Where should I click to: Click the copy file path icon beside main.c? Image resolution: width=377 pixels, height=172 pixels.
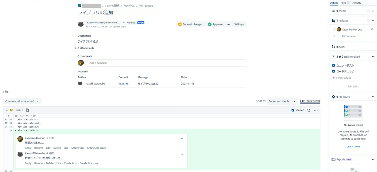(x=27, y=110)
